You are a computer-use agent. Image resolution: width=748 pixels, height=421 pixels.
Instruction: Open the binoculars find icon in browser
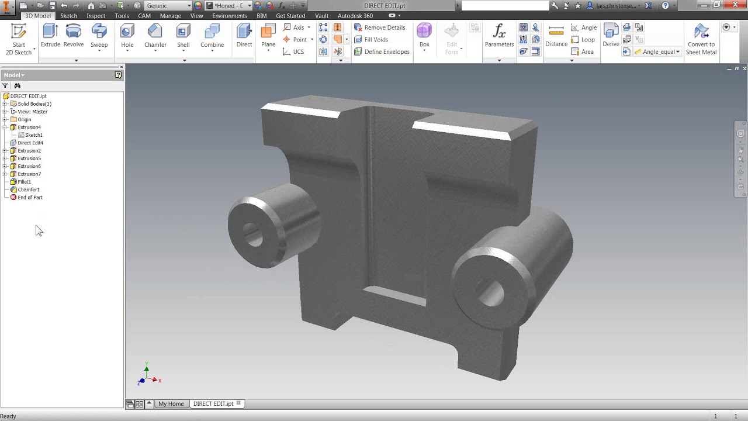(17, 85)
